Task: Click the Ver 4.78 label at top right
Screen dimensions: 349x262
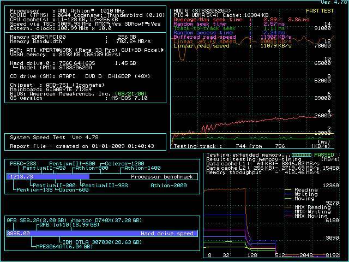Action: 333,3
